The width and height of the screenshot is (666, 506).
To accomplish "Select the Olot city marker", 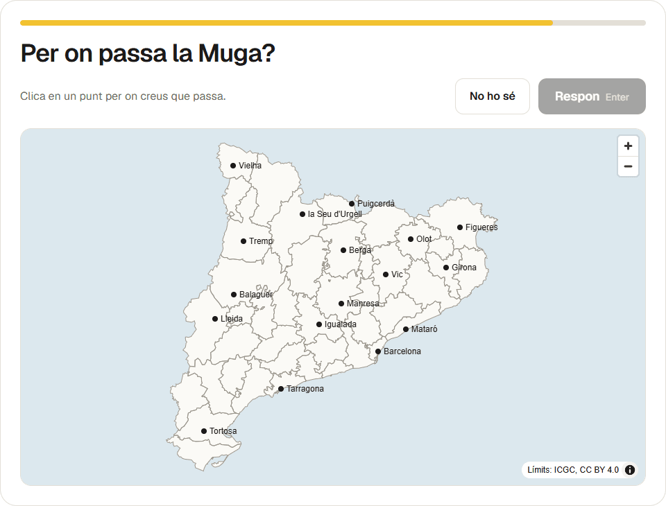I will tap(411, 239).
